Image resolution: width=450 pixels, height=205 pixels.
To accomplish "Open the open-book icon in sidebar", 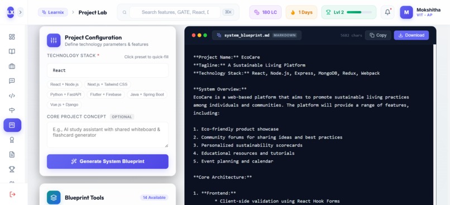I will click(x=12, y=52).
